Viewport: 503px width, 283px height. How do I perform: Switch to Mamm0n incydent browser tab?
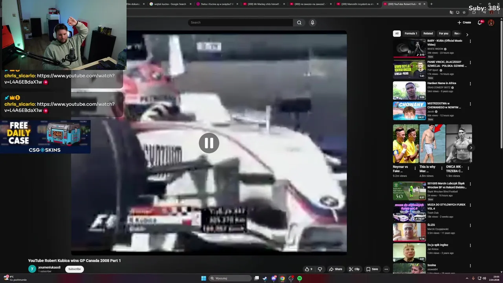coord(357,4)
